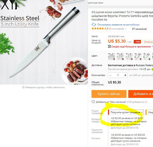This screenshot has height=147, width=153.
Task: Click the 'Добавить в корзину' orange button
Action: [141, 94]
